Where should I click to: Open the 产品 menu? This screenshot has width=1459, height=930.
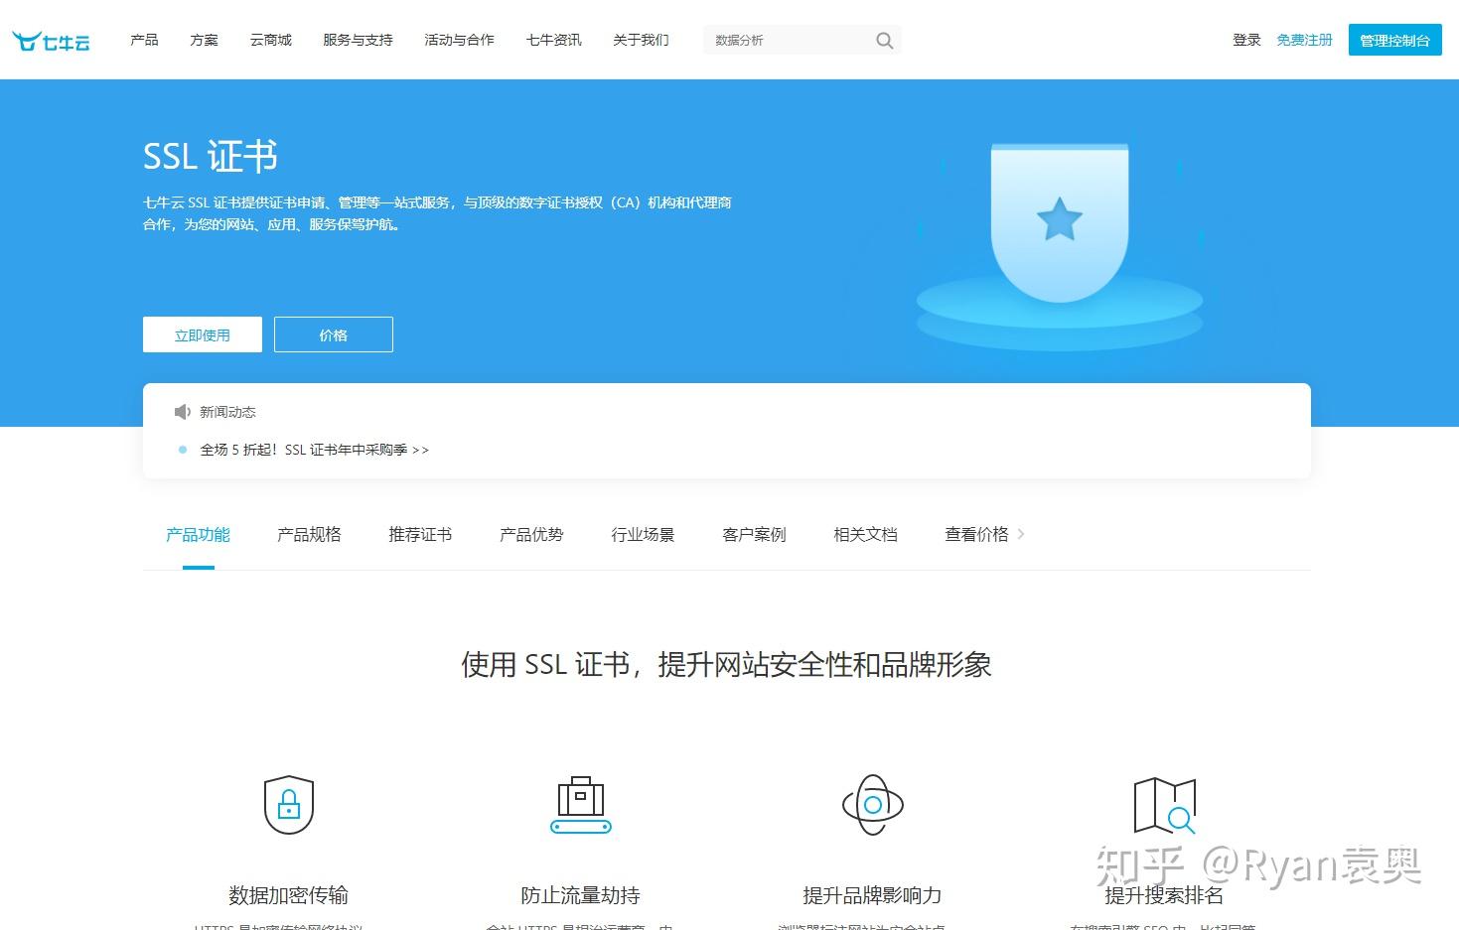click(x=144, y=40)
